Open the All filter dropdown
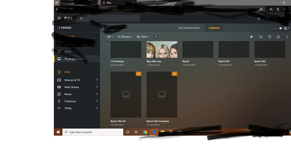The image size is (291, 168). [110, 37]
